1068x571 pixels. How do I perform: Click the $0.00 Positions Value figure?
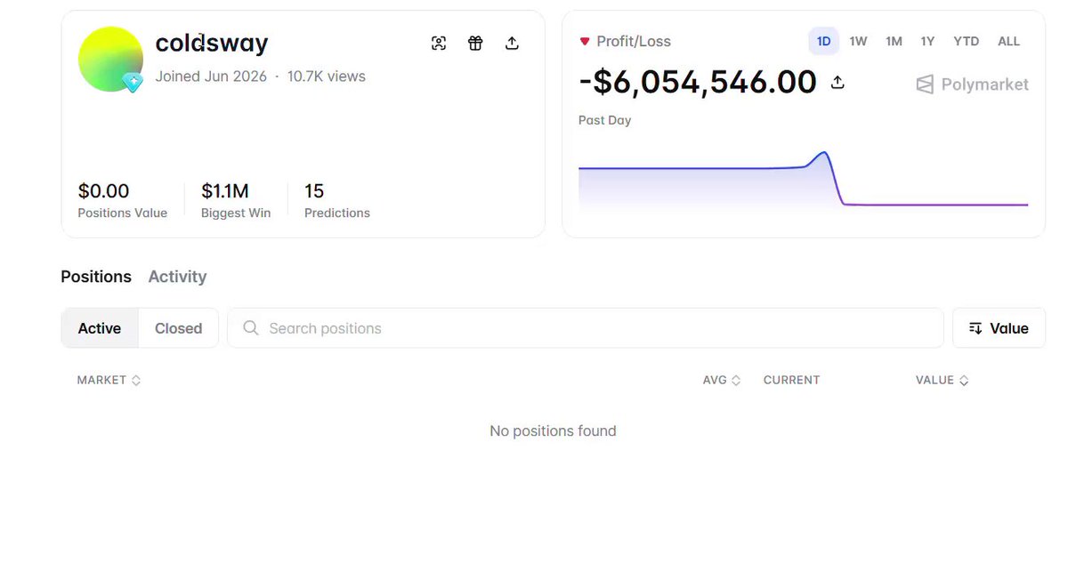coord(103,190)
